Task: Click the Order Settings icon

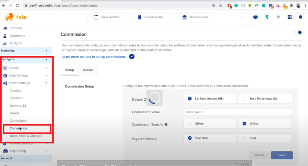Action: [x=5, y=83]
